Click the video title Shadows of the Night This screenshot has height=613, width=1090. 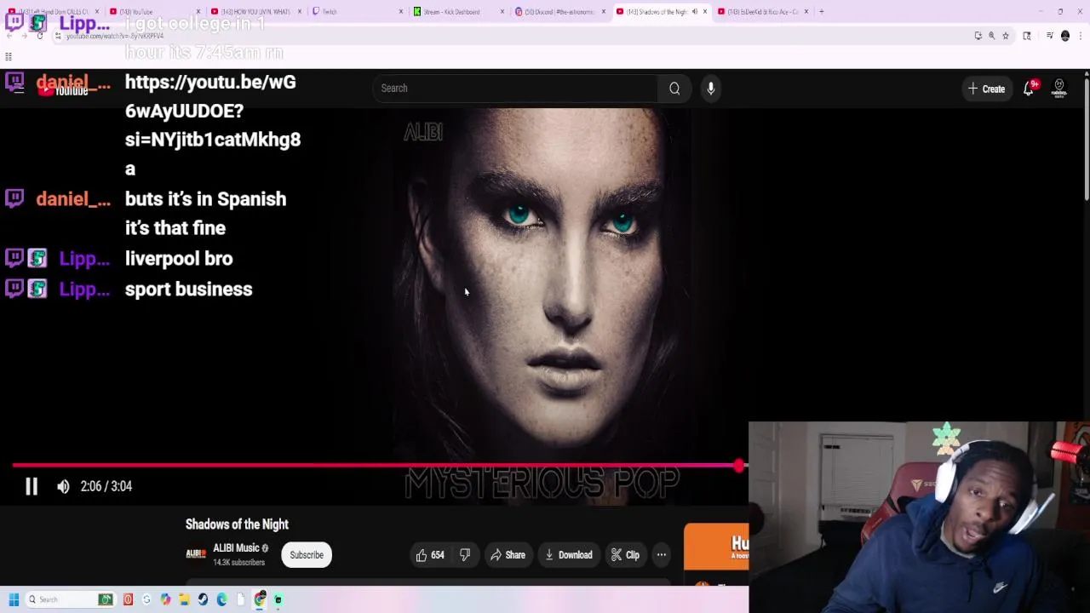click(x=237, y=524)
